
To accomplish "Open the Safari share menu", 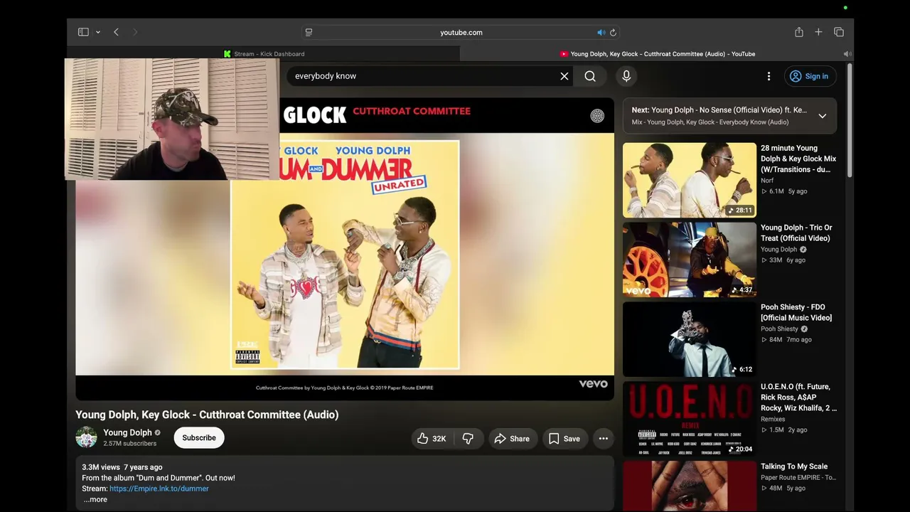I will click(799, 32).
